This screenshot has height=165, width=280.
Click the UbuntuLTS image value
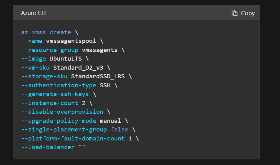(x=67, y=59)
